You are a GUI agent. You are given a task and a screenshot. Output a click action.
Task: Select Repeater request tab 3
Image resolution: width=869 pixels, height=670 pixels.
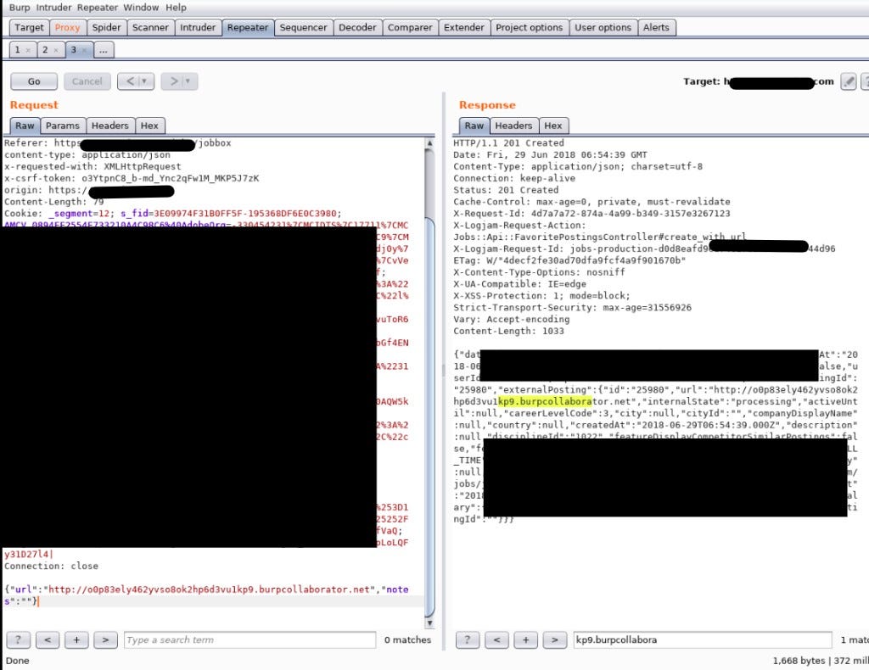73,50
